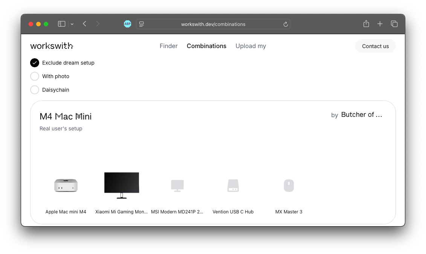Switch to the Finder tab
This screenshot has height=254, width=426.
[168, 46]
